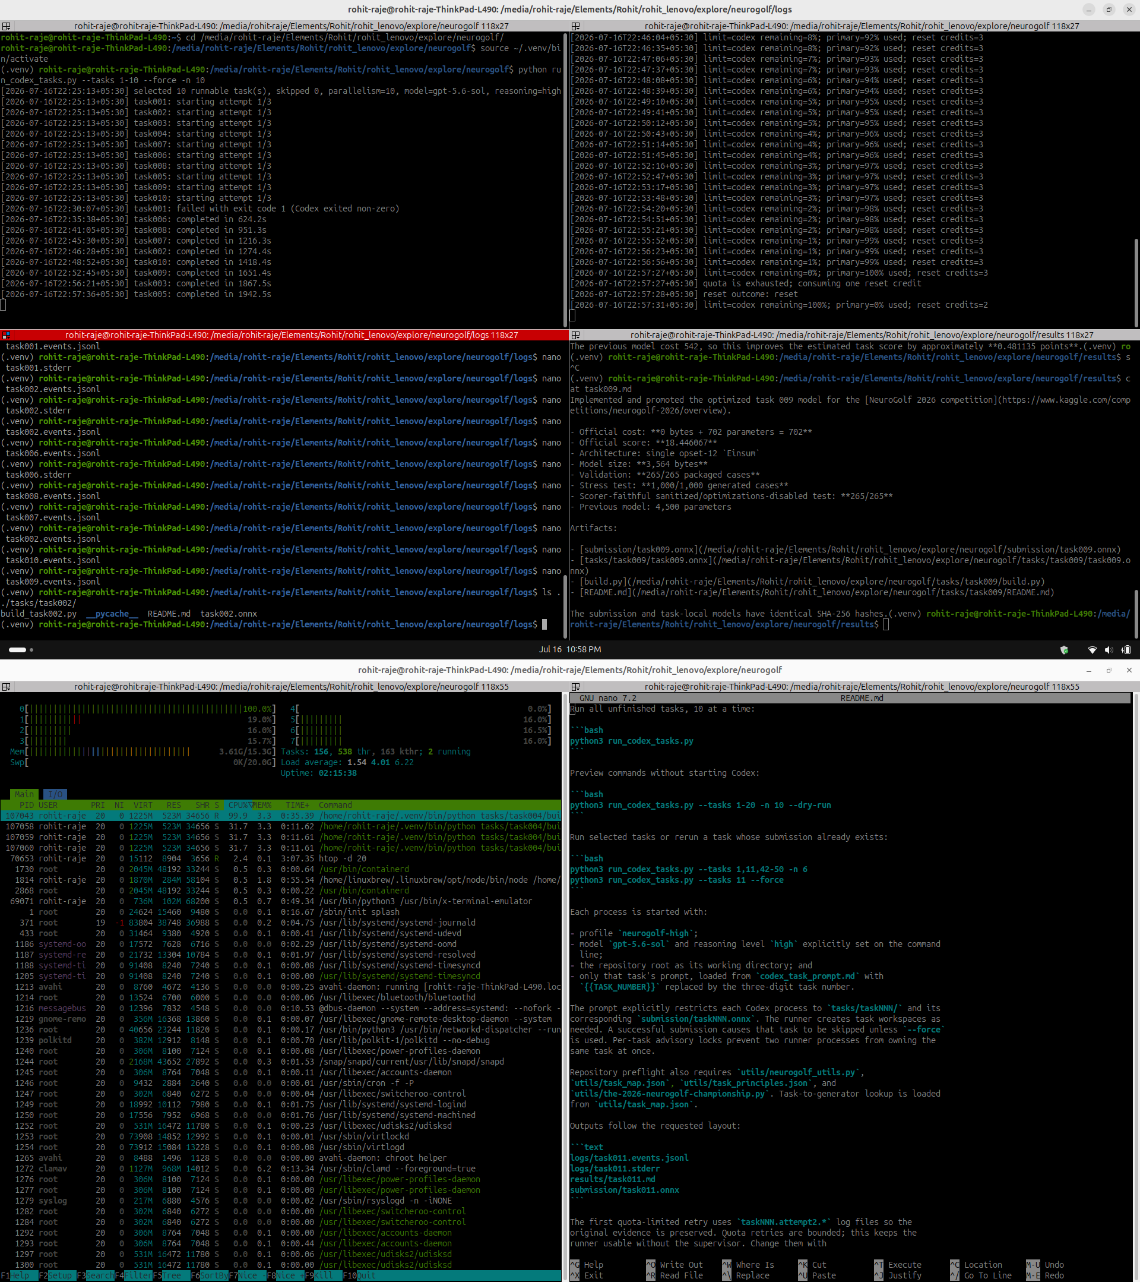This screenshot has width=1140, height=1282.
Task: Select the /sbin/init splash process row
Action: [281, 912]
